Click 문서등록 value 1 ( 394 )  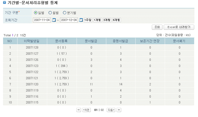click(62, 66)
